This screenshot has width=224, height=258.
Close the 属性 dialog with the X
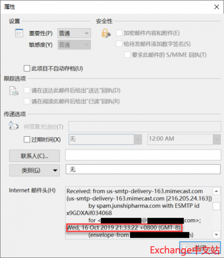217,7
